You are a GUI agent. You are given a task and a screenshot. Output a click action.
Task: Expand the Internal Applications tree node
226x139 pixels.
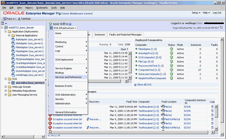(9, 35)
